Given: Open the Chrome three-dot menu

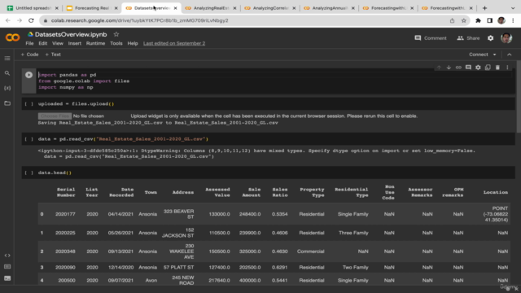Looking at the screenshot, I should click(514, 20).
